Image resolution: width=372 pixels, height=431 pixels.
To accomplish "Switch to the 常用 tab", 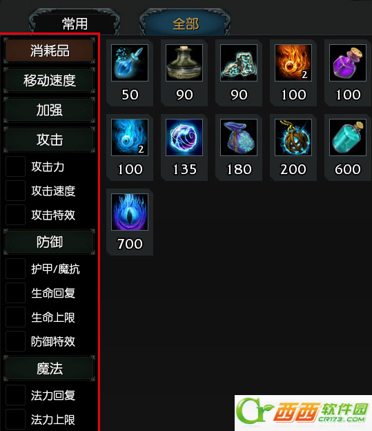I will tap(75, 23).
